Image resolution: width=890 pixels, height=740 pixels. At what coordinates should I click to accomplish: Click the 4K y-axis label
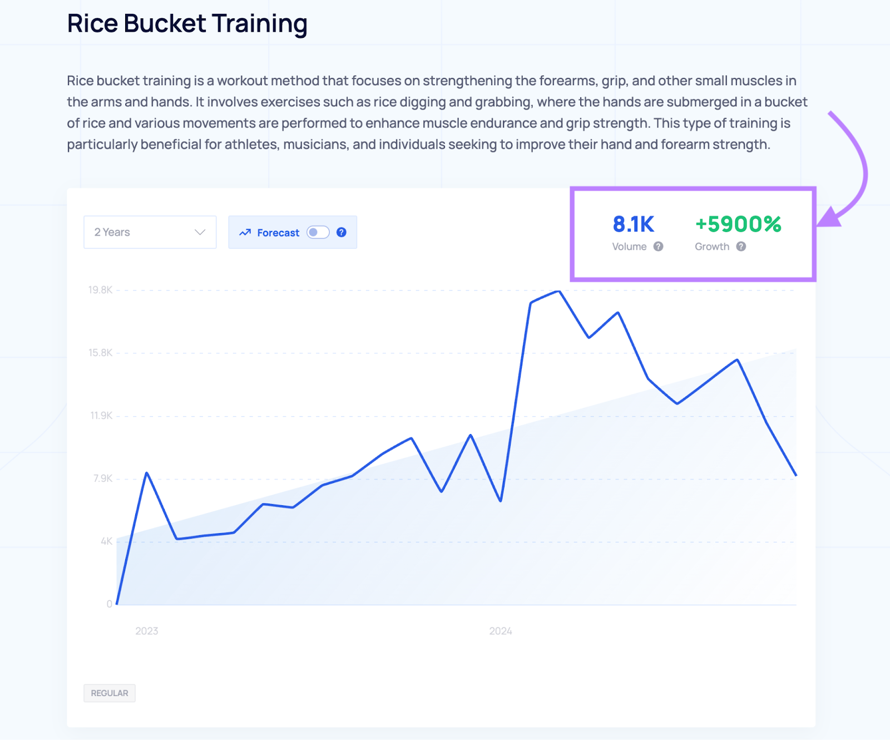106,541
